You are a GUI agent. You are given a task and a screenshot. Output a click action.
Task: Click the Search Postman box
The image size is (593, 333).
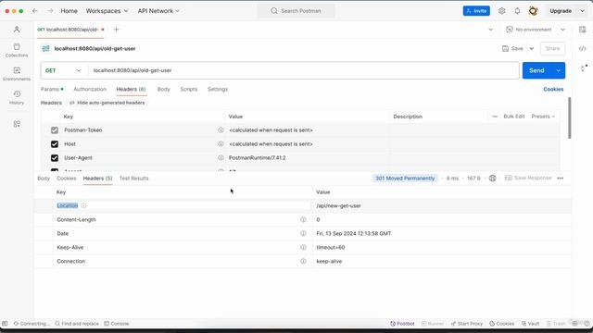click(296, 11)
